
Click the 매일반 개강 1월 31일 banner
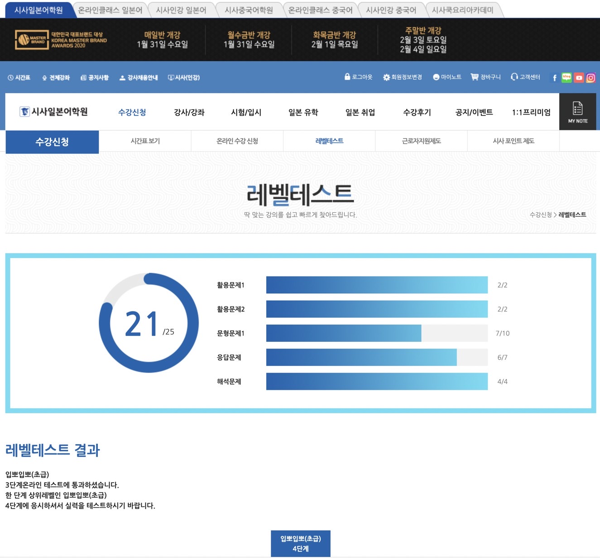click(162, 39)
